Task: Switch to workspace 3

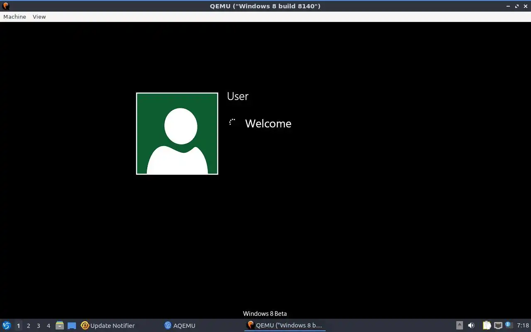Action: click(x=38, y=326)
